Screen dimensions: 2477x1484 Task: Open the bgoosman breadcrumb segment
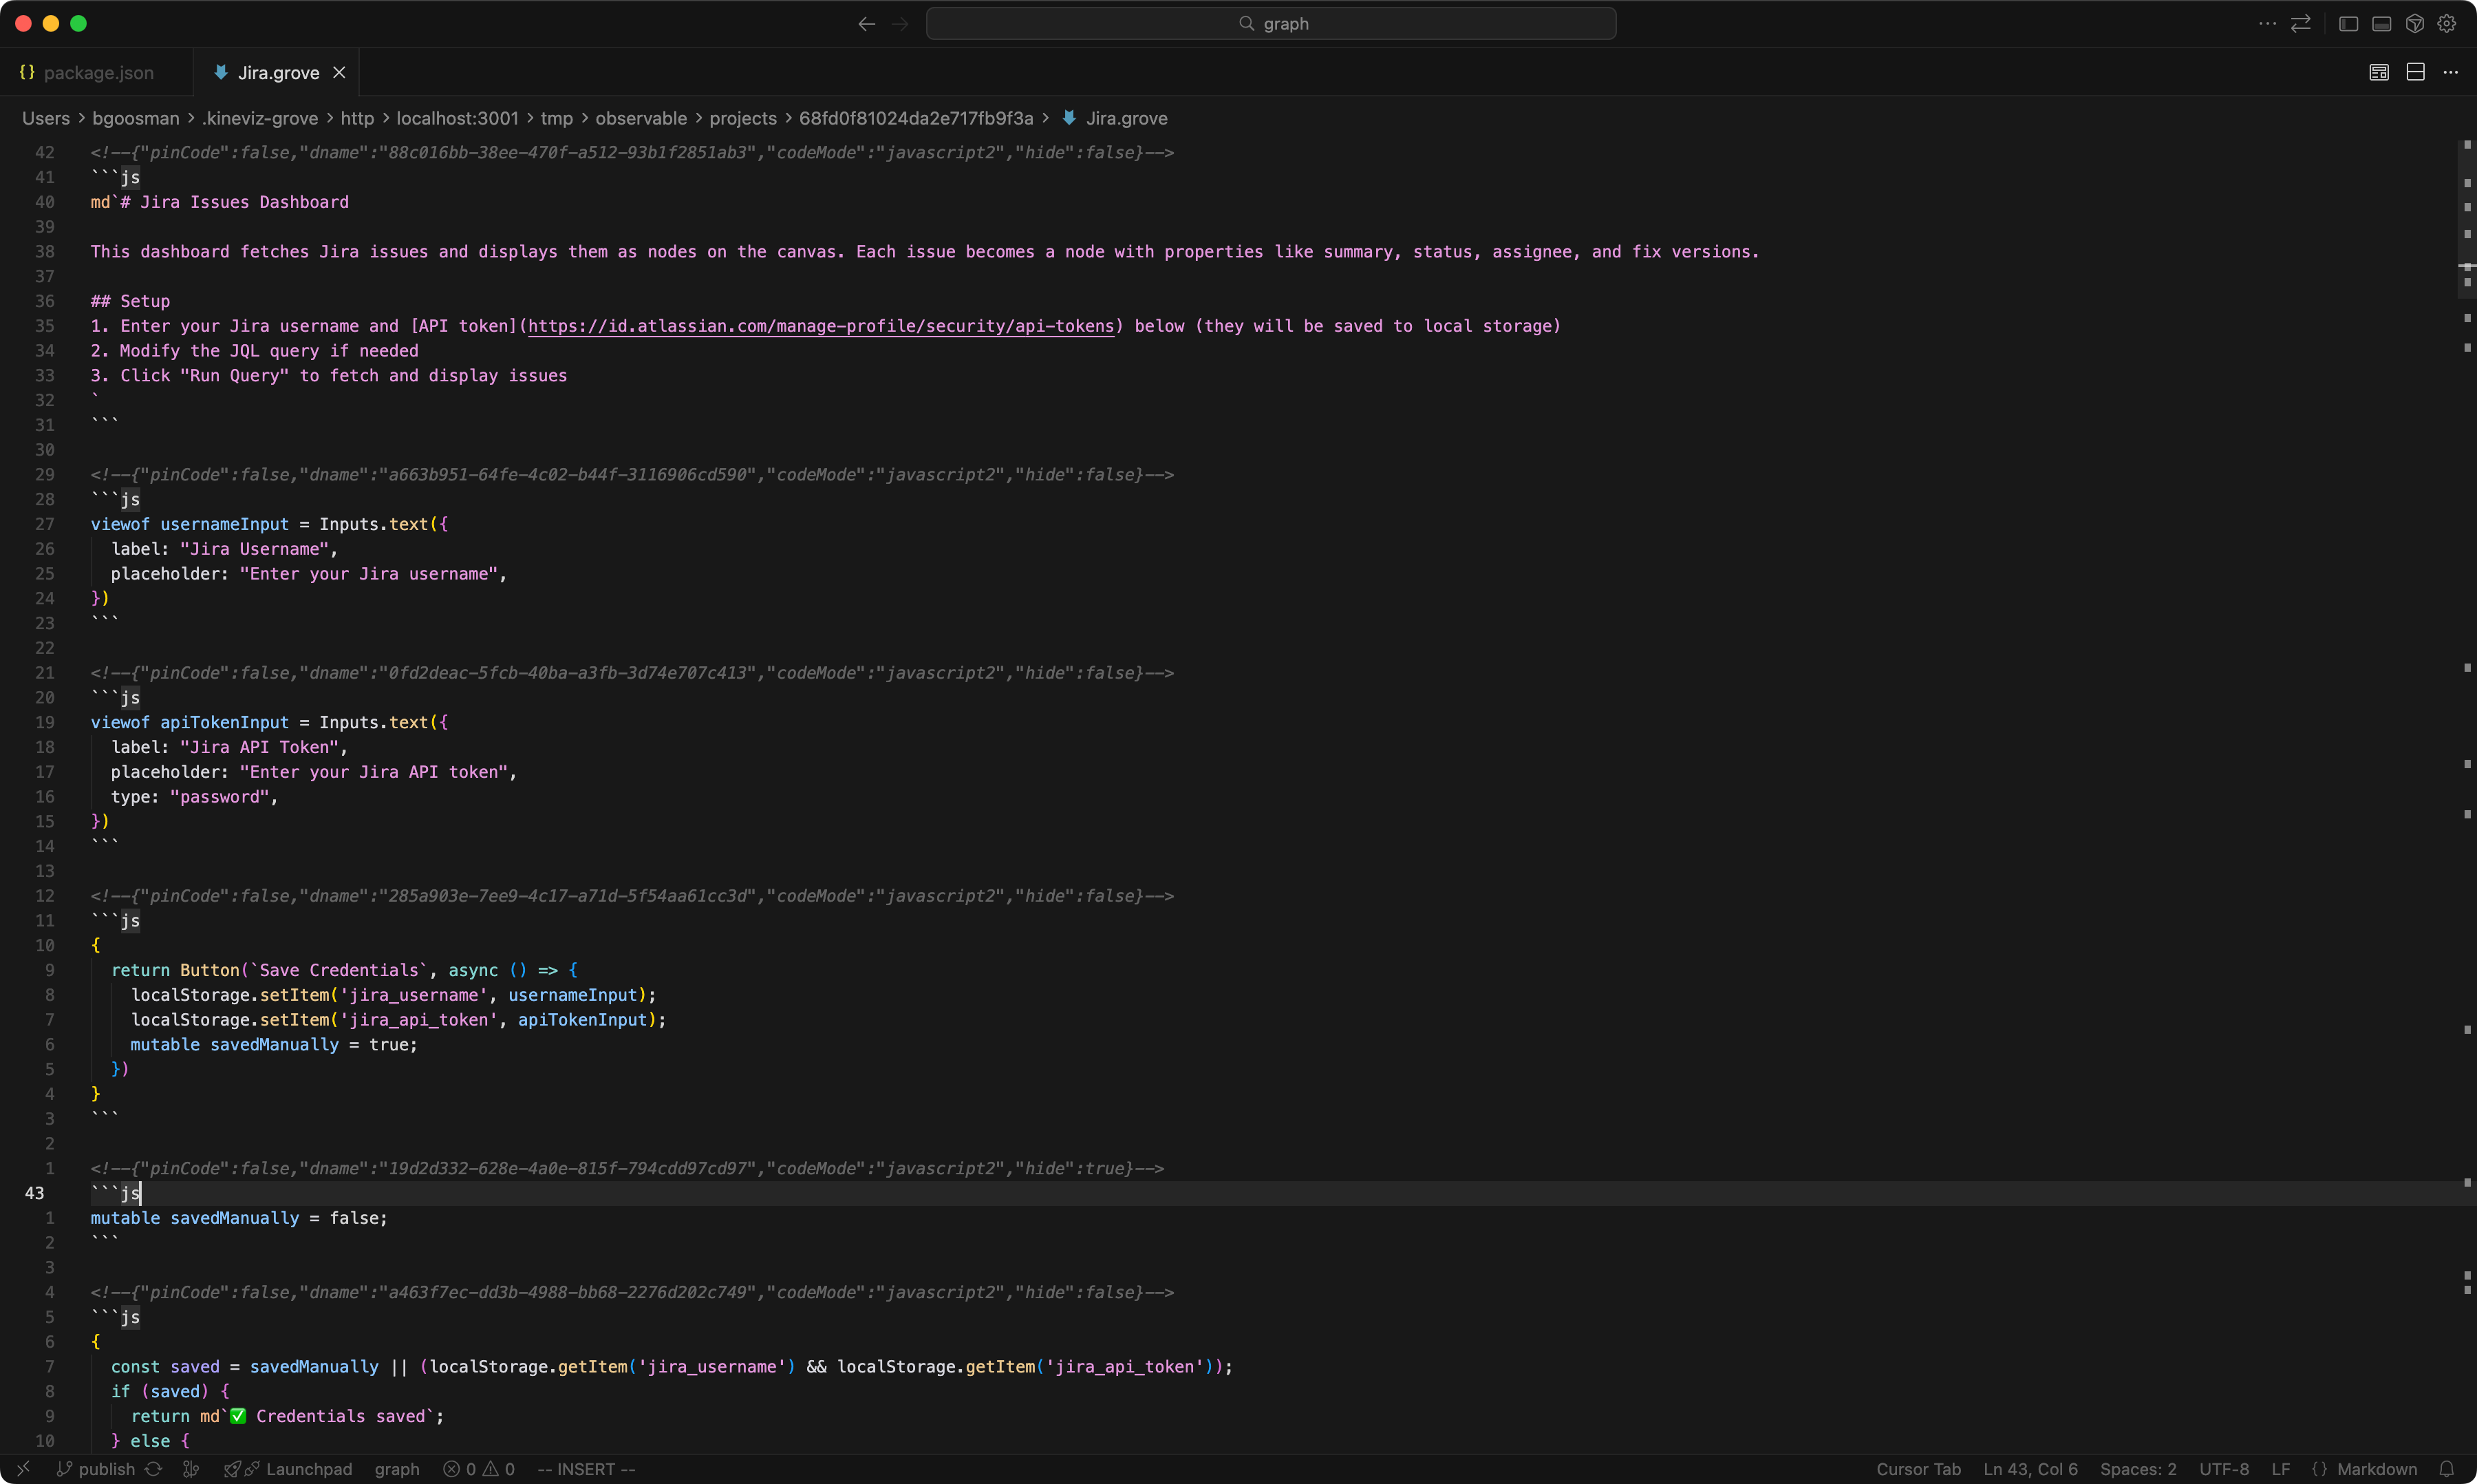click(136, 118)
